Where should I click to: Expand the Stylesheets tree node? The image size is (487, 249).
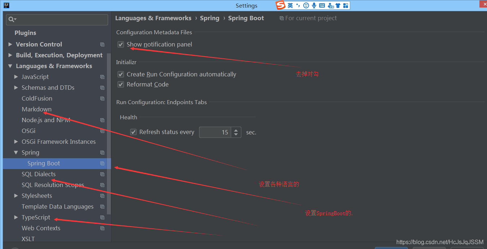(16, 196)
